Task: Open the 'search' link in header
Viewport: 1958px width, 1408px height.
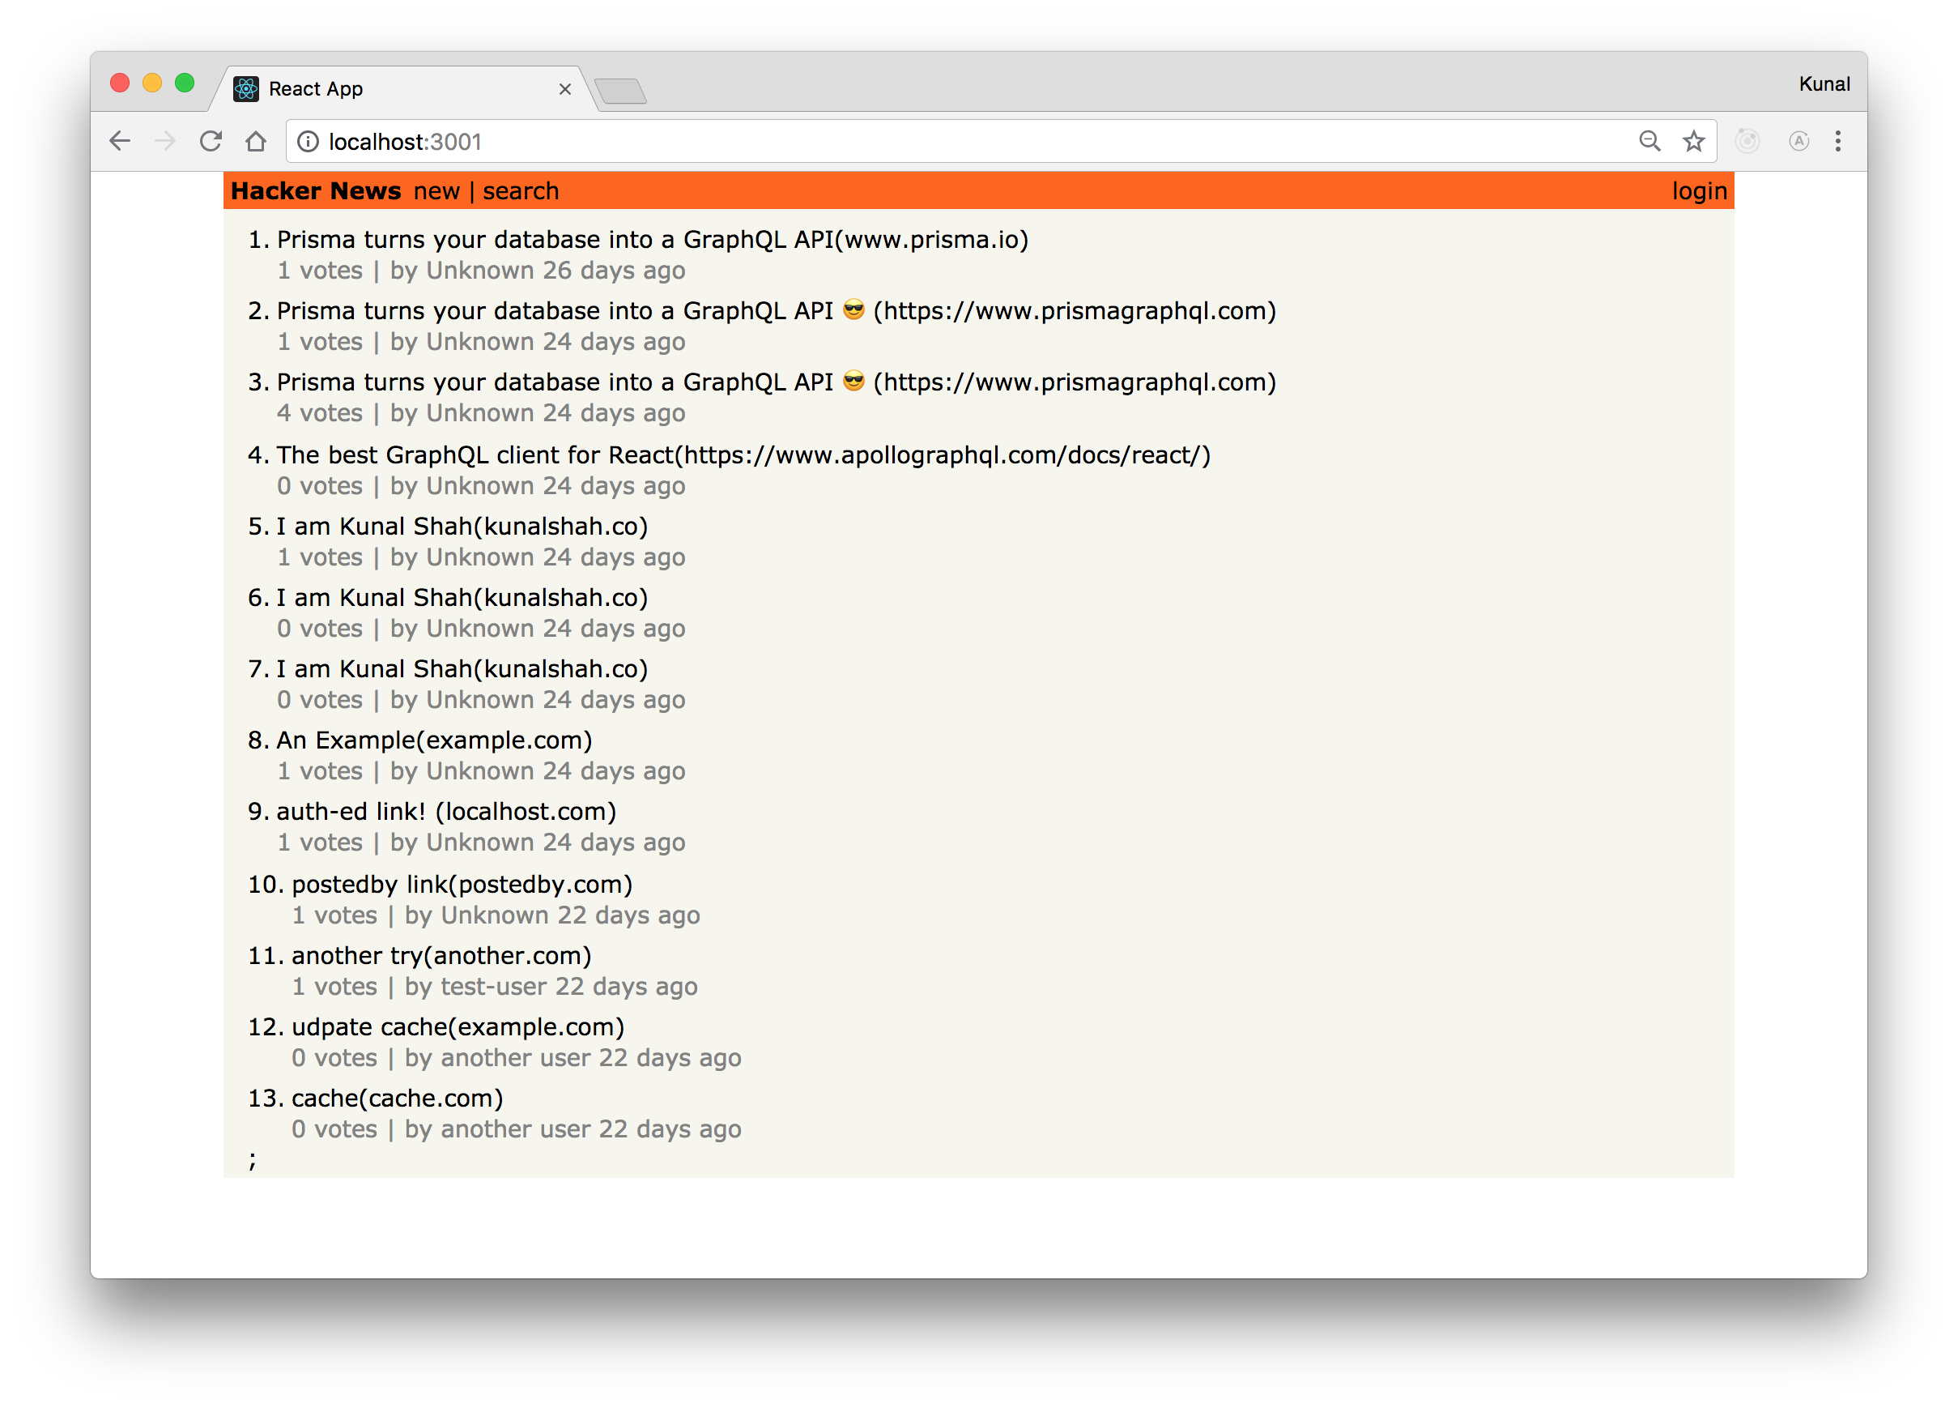Action: [x=521, y=191]
